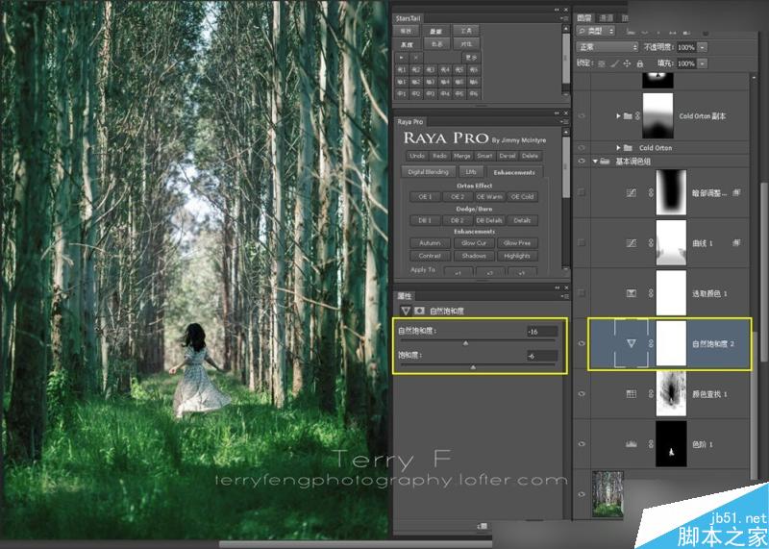Click the Undo button in Raya Pro

(416, 156)
